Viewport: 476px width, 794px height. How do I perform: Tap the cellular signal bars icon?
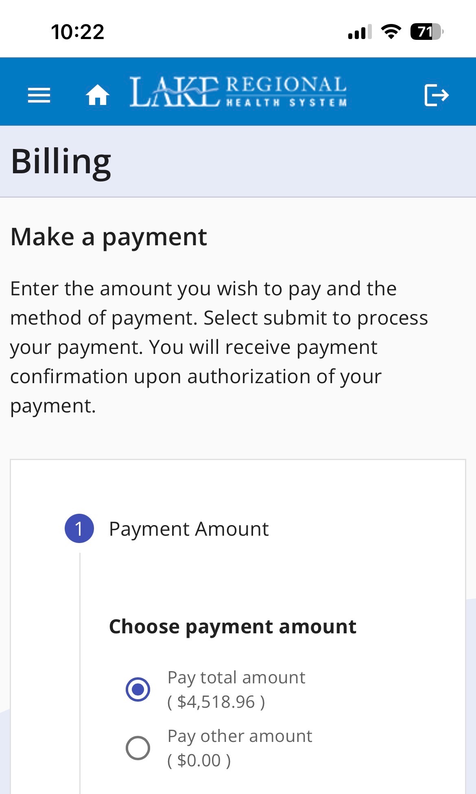tap(360, 32)
